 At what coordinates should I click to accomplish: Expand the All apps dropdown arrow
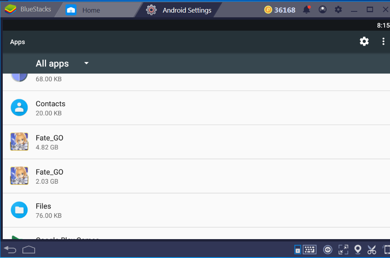tap(86, 63)
